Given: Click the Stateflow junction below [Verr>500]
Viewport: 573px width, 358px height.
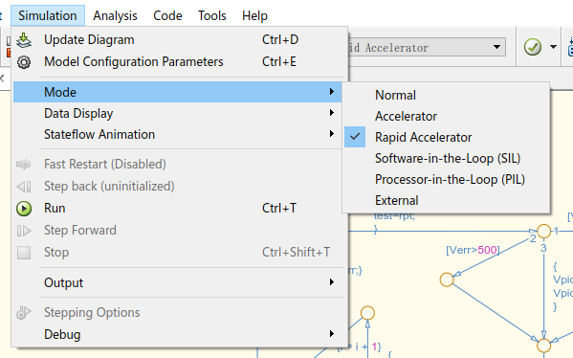Looking at the screenshot, I should (447, 280).
